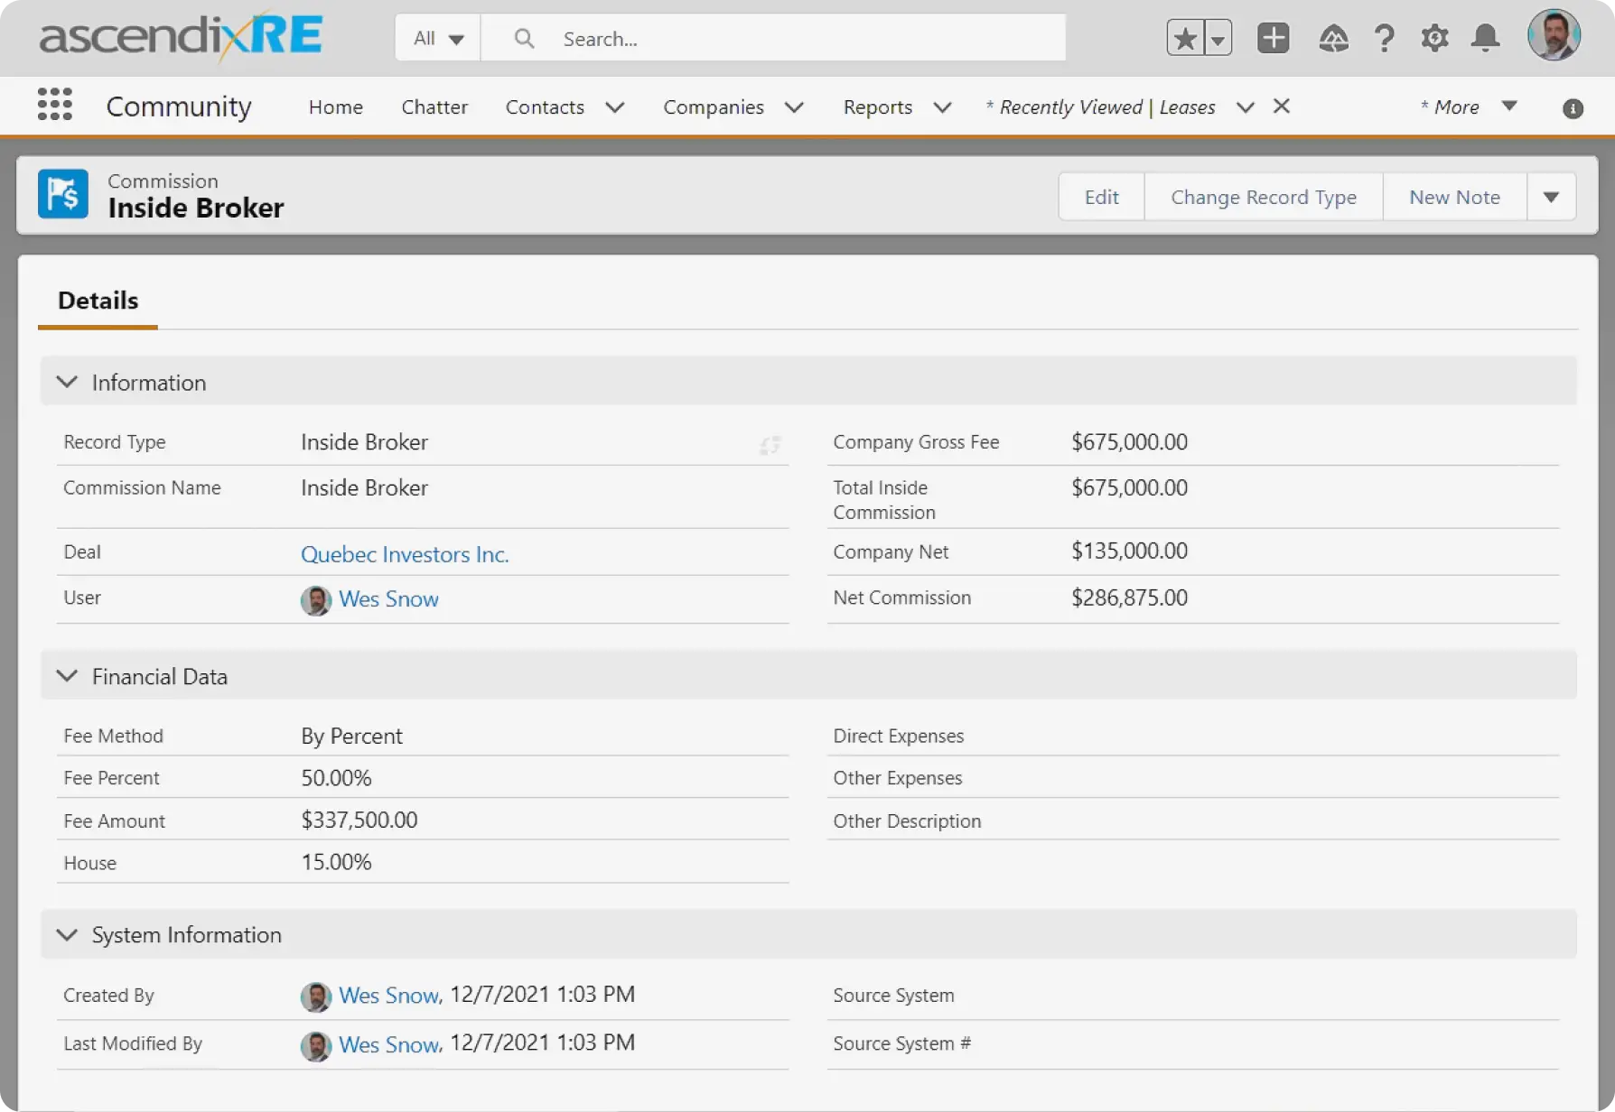Open the Setup gear icon
Image resolution: width=1615 pixels, height=1112 pixels.
pyautogui.click(x=1434, y=38)
